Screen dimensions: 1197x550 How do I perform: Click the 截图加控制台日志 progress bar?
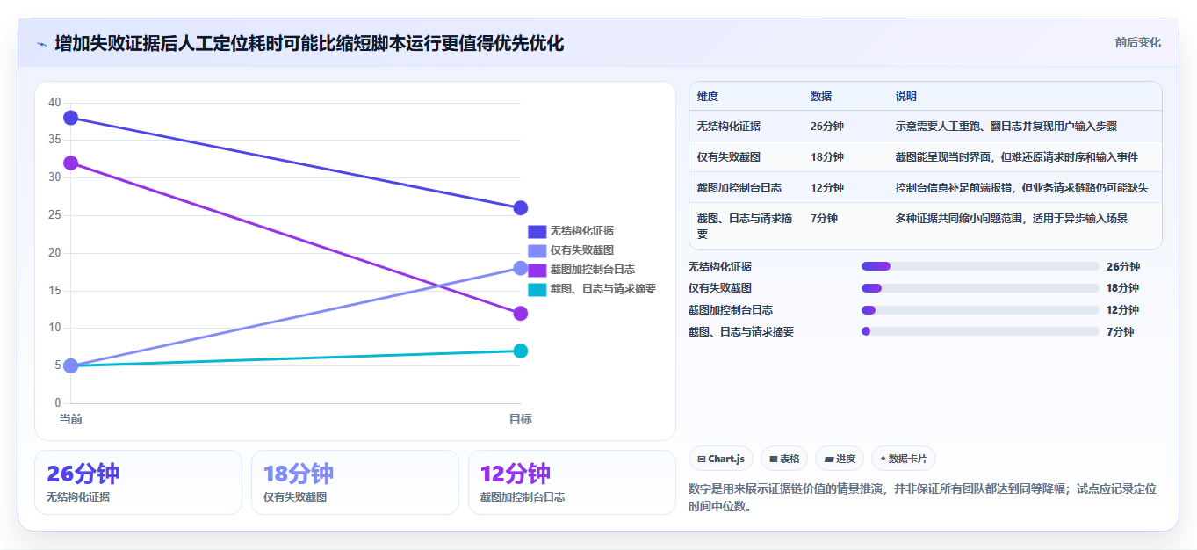(980, 310)
